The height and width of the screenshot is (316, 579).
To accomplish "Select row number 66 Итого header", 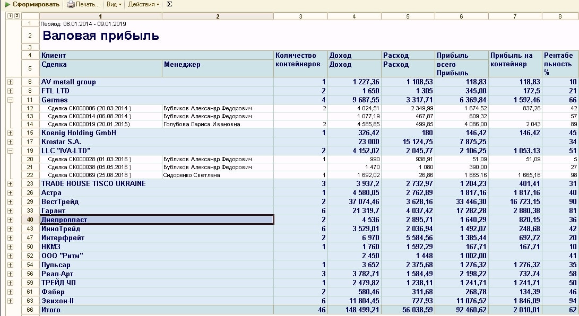I will point(30,310).
